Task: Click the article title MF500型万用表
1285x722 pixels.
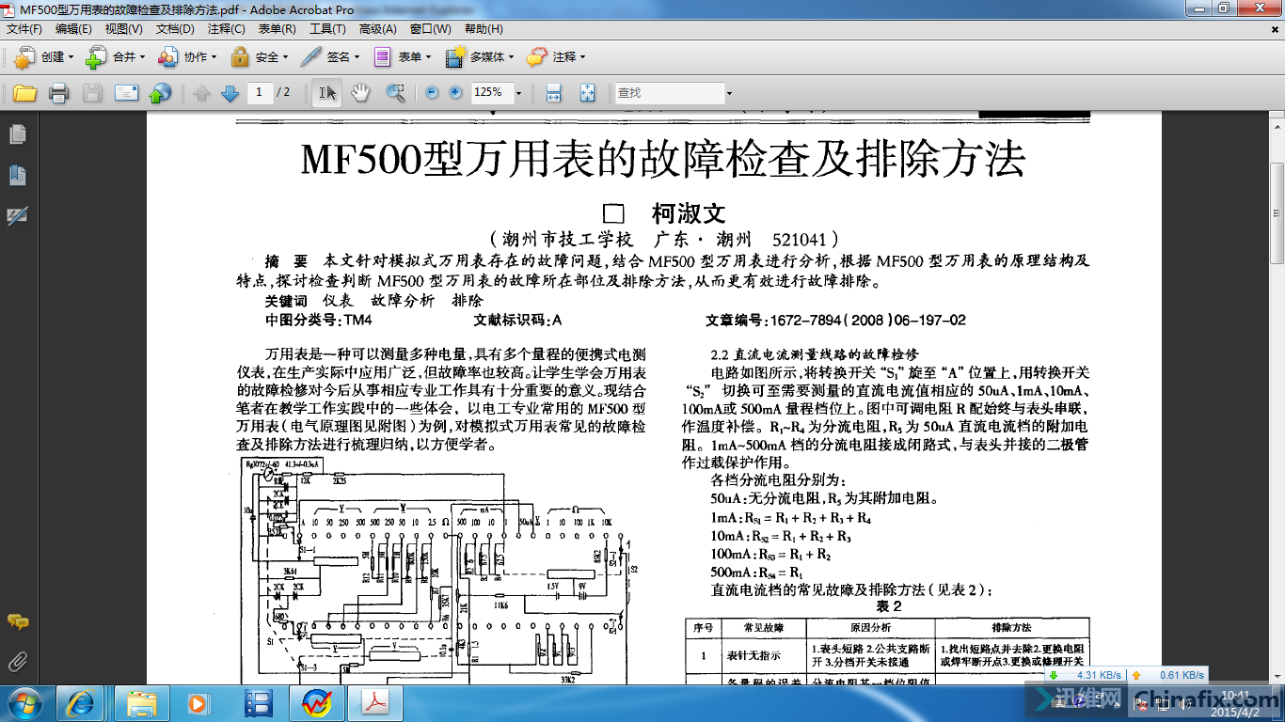Action: click(x=663, y=160)
